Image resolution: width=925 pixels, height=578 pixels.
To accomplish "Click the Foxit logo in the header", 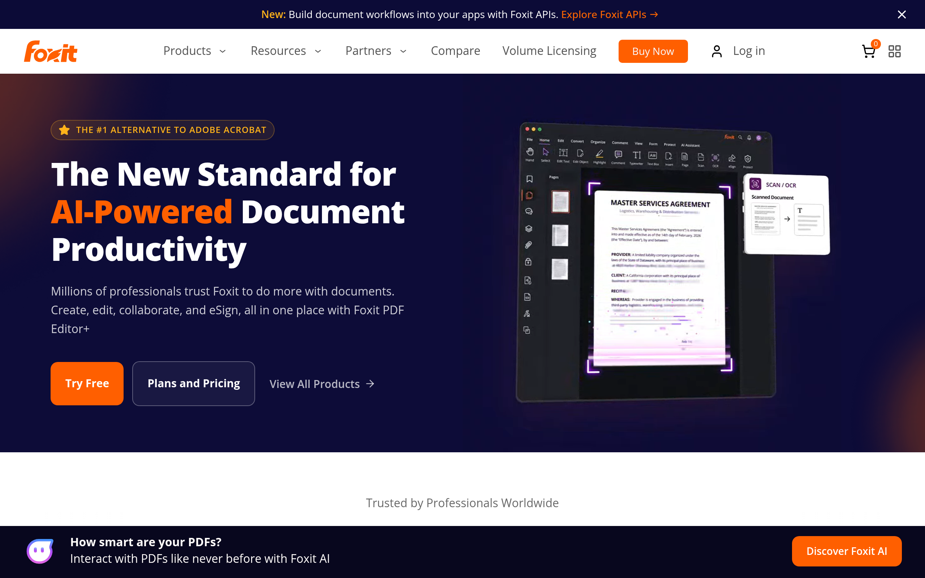I will 51,51.
